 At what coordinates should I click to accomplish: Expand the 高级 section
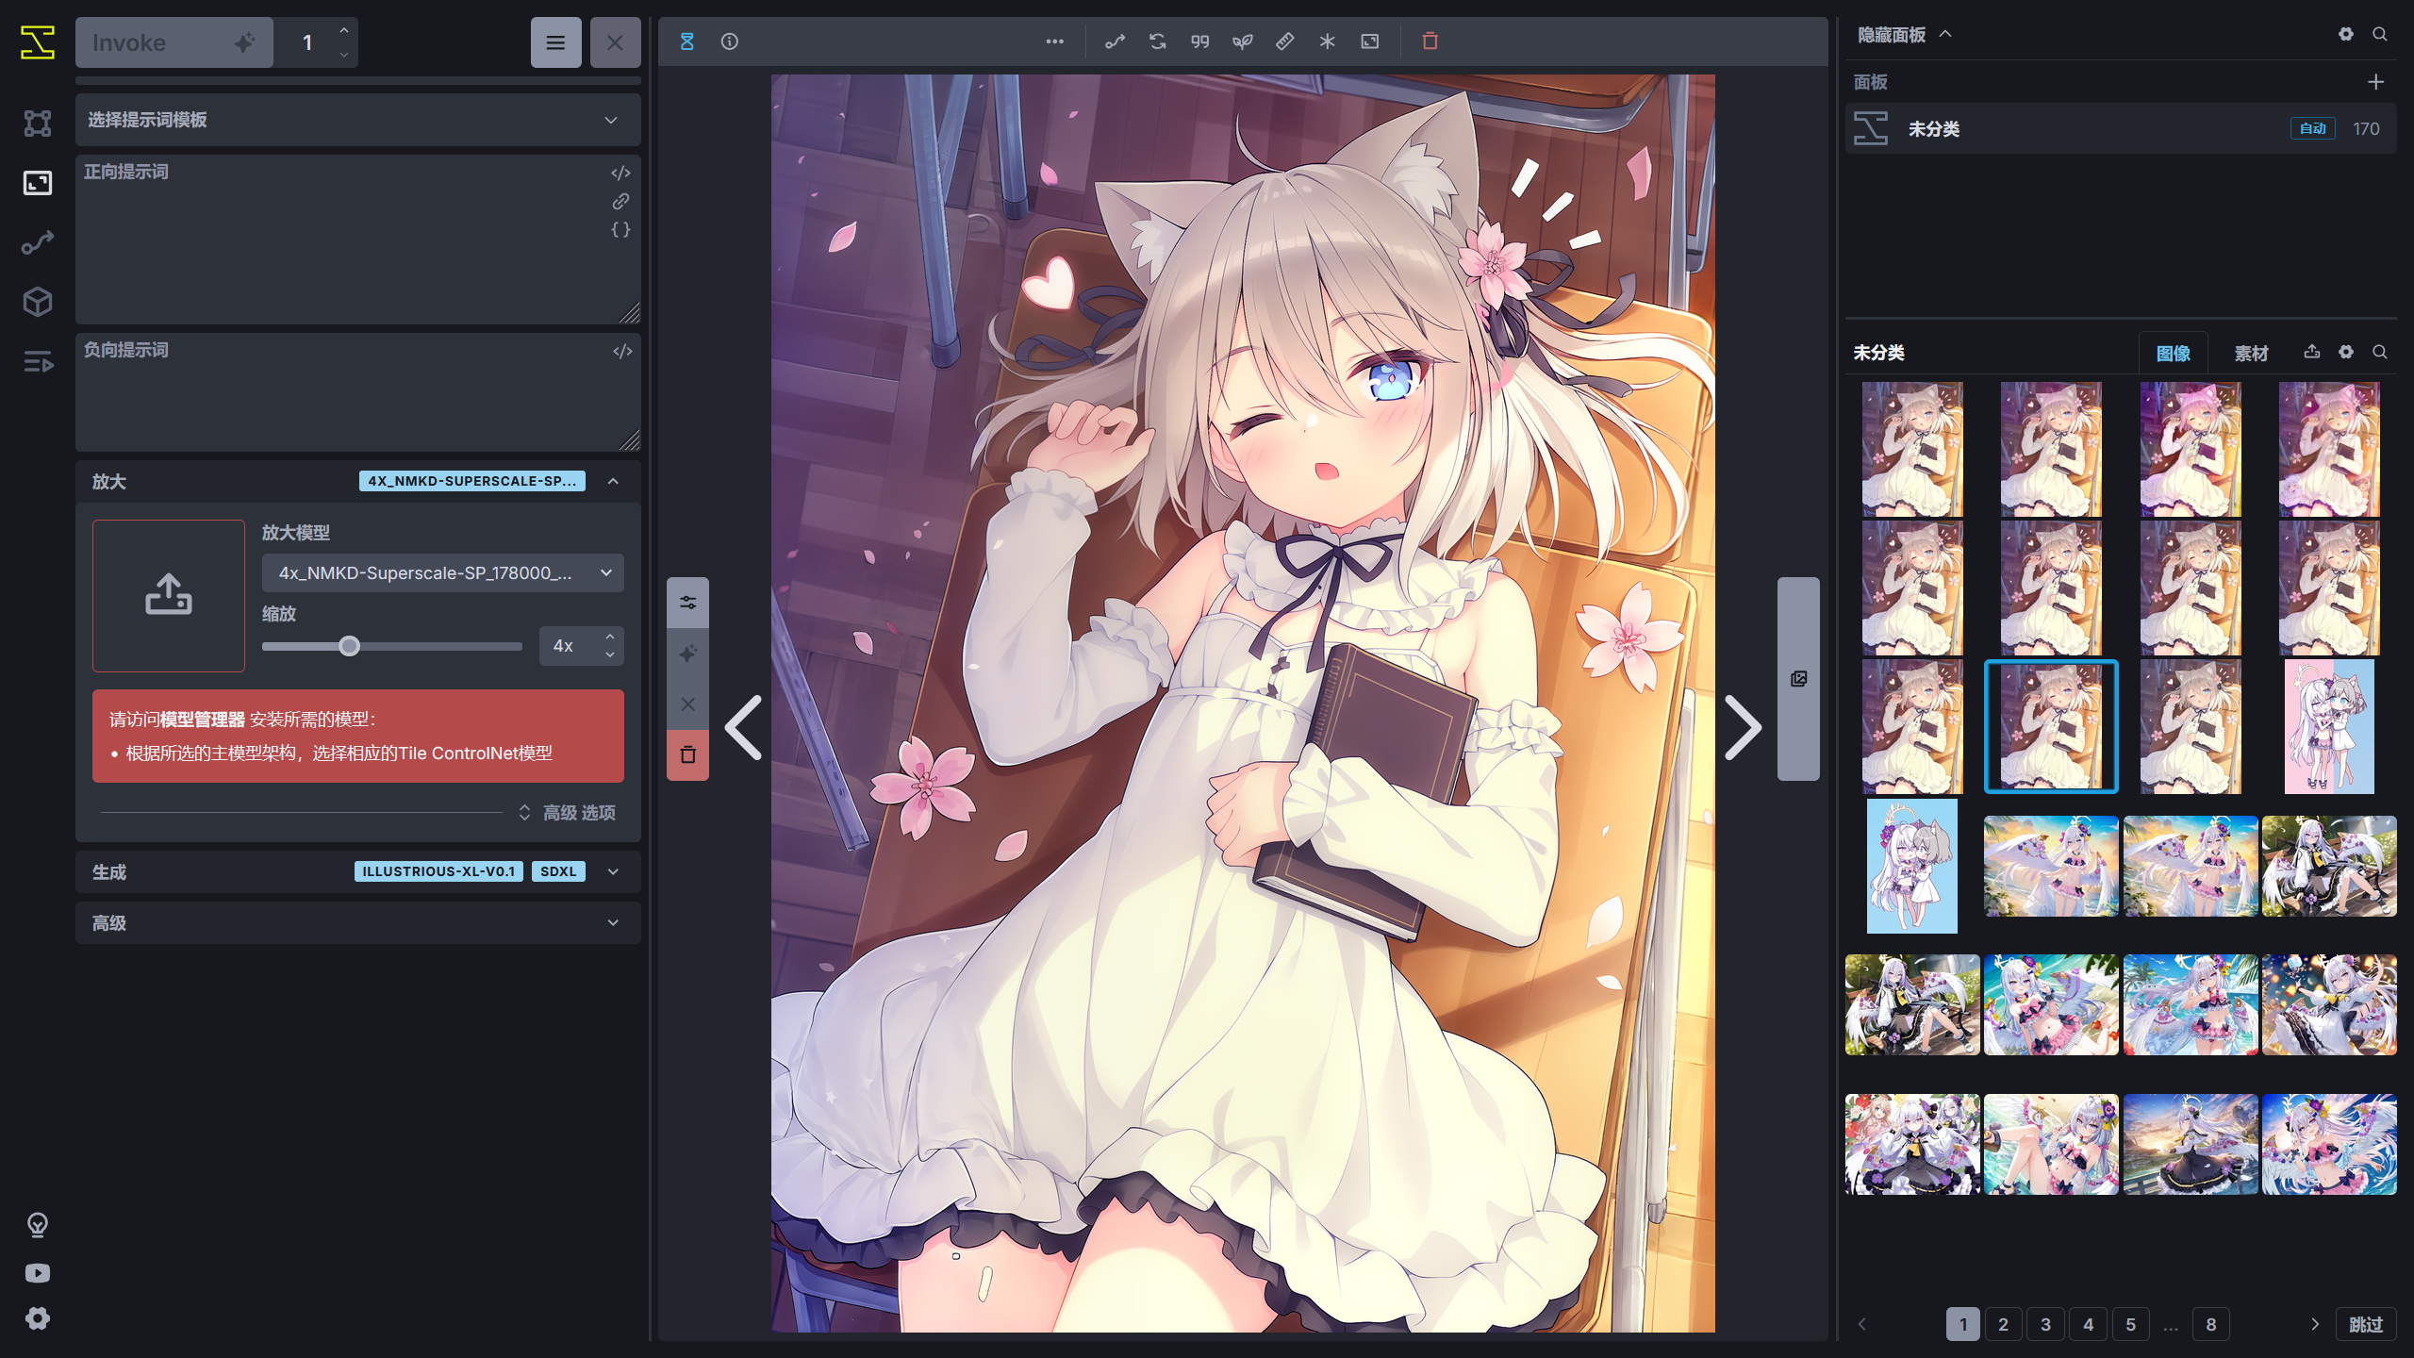point(358,923)
